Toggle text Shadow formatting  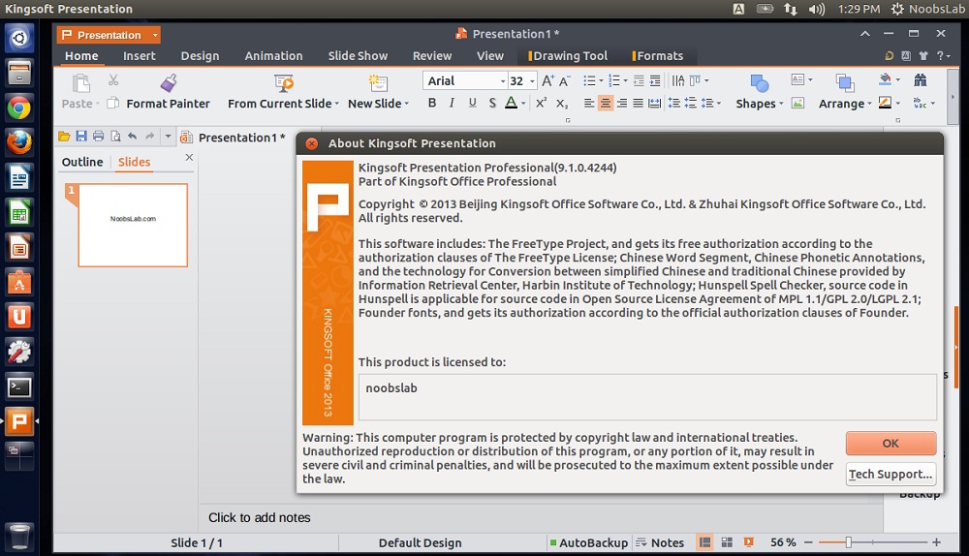[492, 104]
